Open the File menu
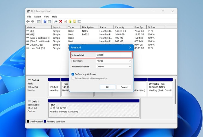This screenshot has width=203, height=137. pyautogui.click(x=29, y=17)
